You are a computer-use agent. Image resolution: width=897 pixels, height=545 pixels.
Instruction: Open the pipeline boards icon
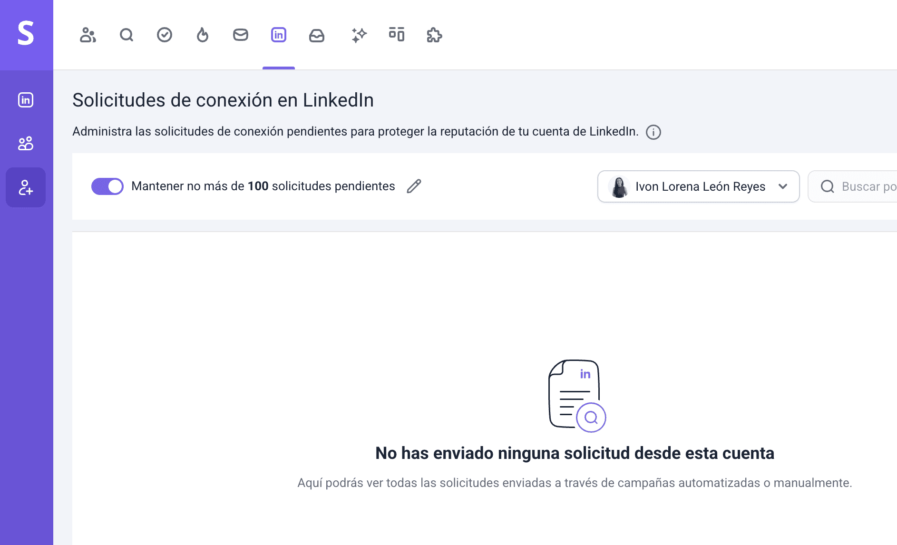tap(397, 35)
